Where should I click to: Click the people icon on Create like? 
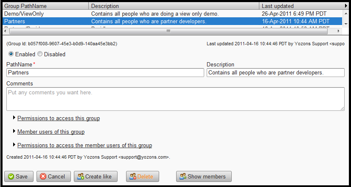[80, 176]
